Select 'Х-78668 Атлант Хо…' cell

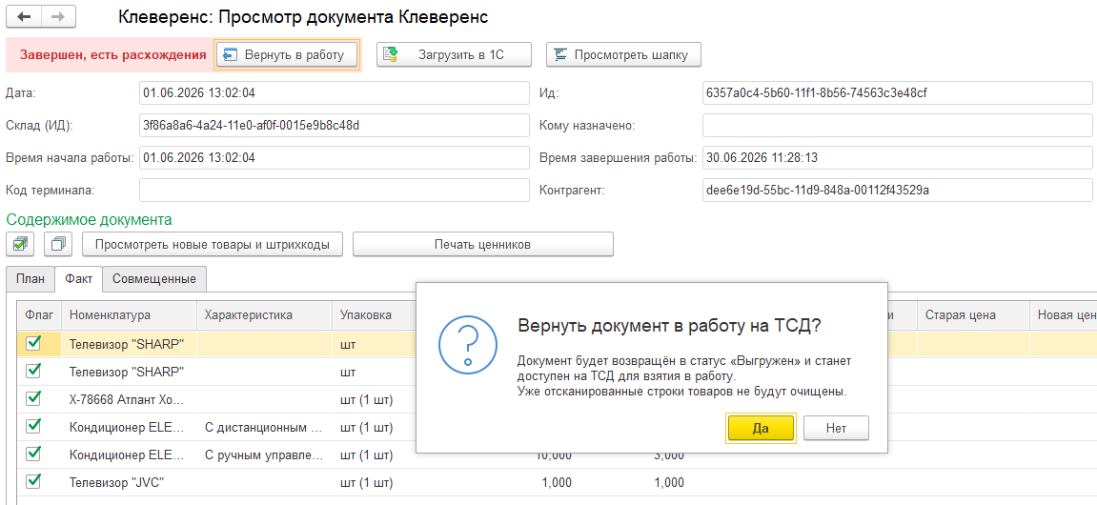click(x=129, y=399)
